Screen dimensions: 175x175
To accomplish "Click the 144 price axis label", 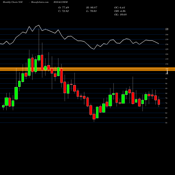I will click(167, 35).
